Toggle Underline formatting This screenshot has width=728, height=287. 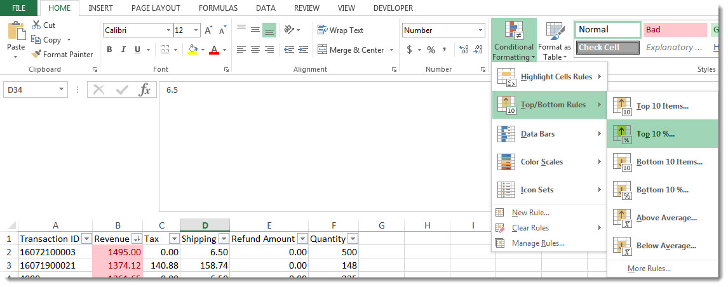pyautogui.click(x=137, y=50)
